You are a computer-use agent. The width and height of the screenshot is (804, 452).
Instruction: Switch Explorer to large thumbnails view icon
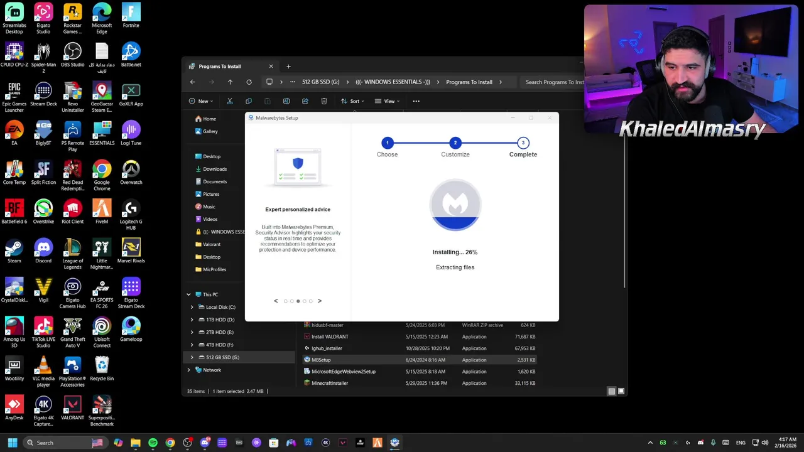[621, 391]
